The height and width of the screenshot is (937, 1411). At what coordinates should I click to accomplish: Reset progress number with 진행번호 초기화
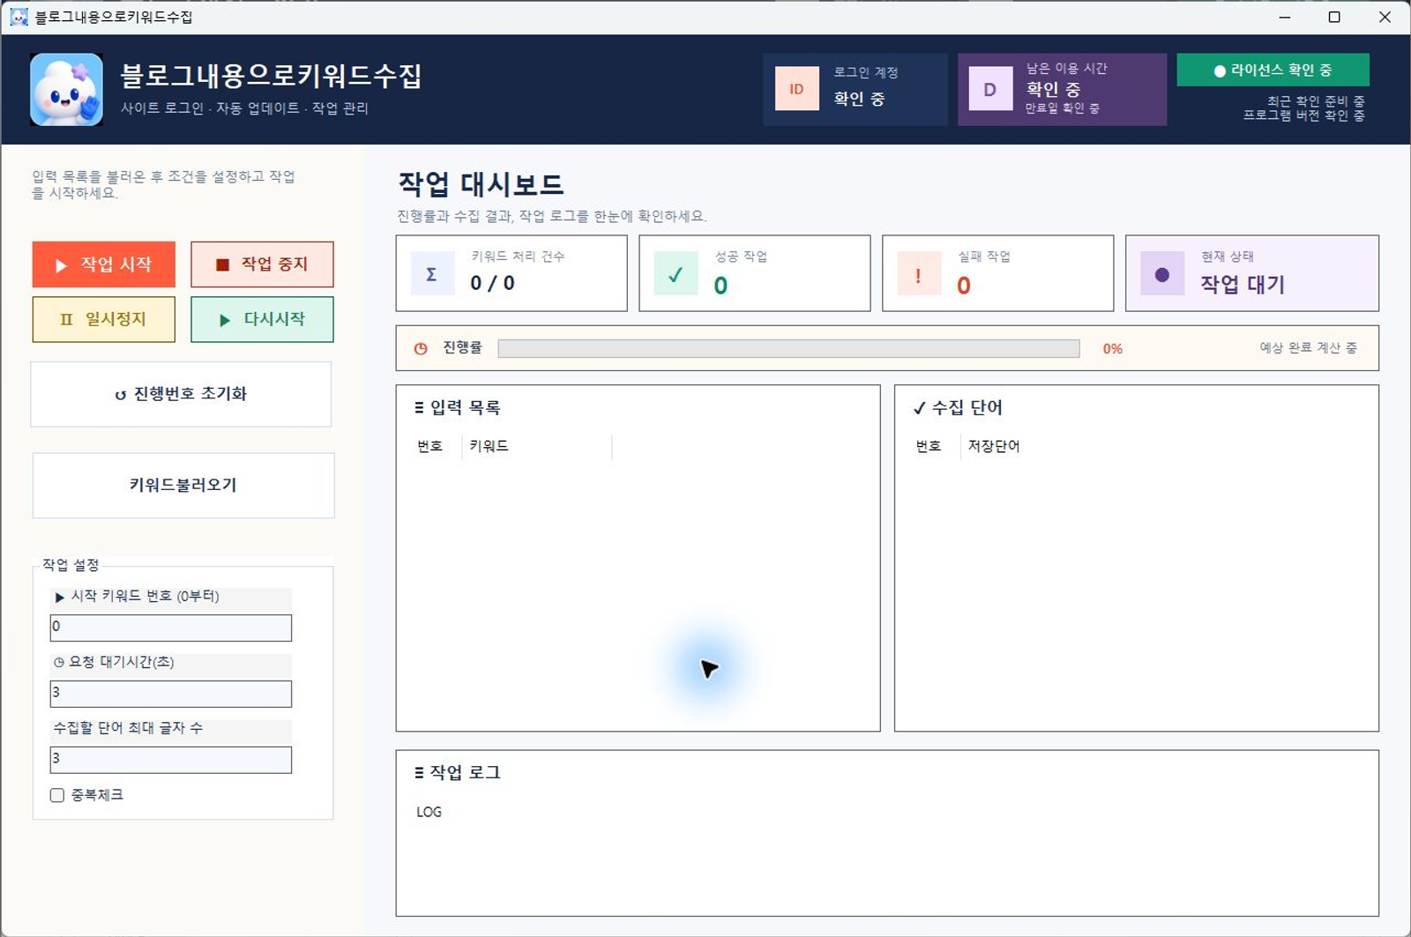coord(182,394)
